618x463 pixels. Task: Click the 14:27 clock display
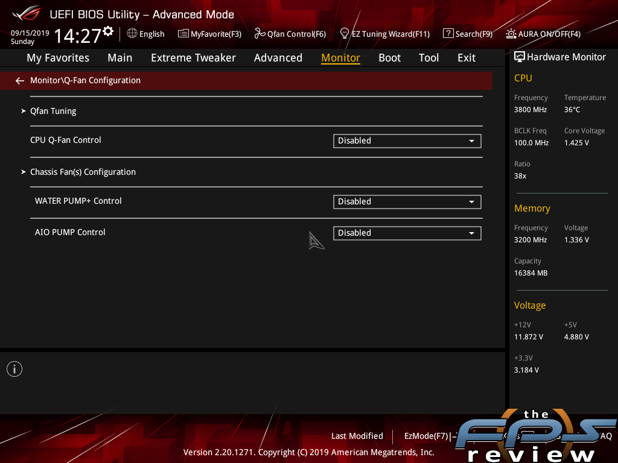pos(78,36)
